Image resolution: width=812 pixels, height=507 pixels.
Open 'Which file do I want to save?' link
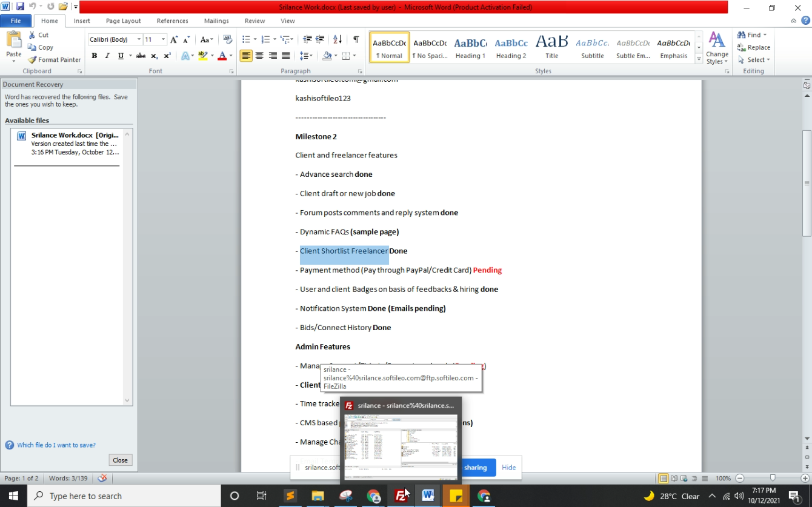click(x=56, y=445)
